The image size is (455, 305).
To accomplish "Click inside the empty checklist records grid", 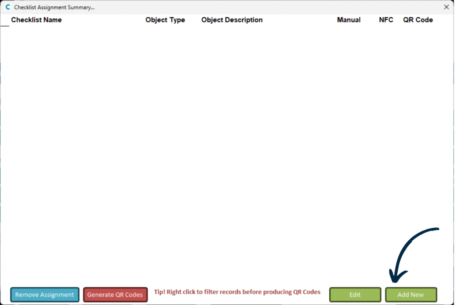I will click(x=222, y=133).
